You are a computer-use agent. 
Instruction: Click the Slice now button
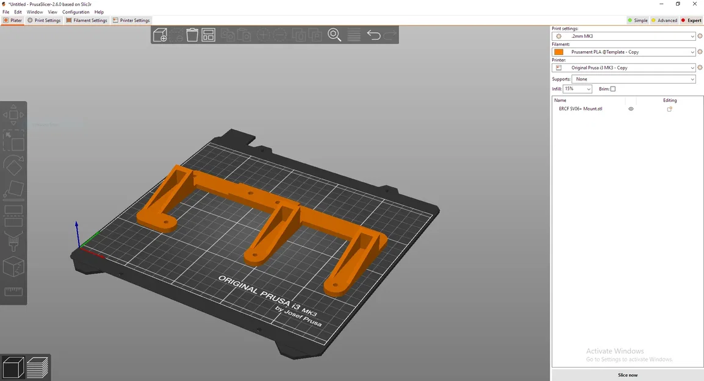coord(627,375)
